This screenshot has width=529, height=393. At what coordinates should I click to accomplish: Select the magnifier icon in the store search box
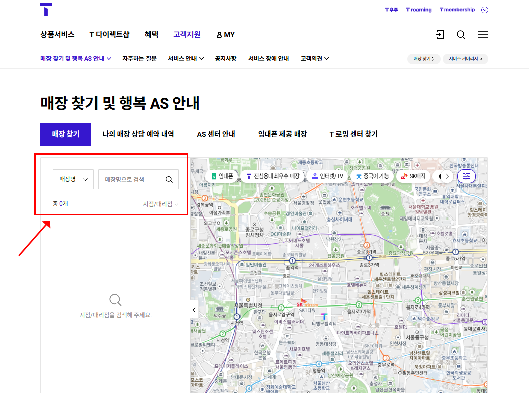[x=169, y=179]
